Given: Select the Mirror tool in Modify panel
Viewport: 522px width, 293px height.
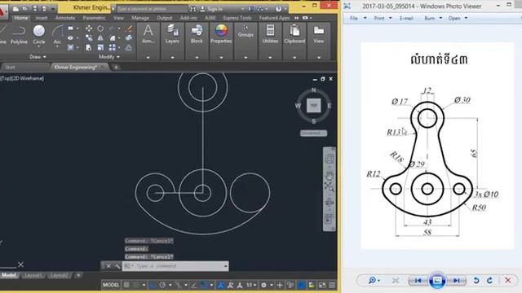Looking at the screenshot, I should (x=100, y=38).
